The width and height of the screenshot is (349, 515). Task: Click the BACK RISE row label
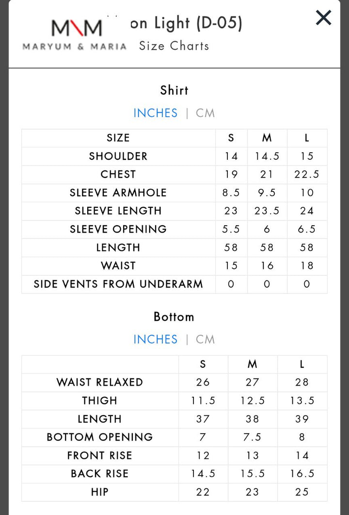(100, 474)
